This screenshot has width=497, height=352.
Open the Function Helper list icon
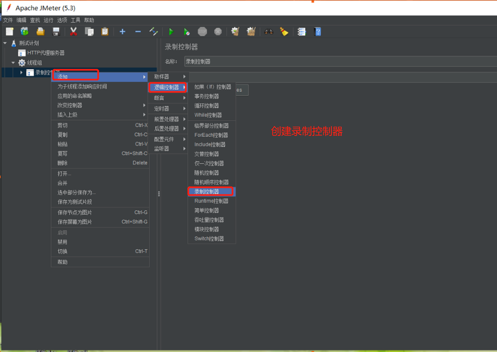[302, 32]
